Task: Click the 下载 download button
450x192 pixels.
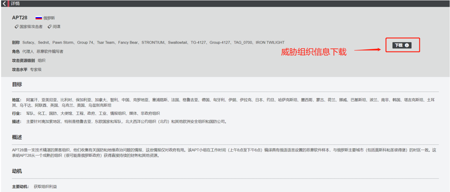Action: point(402,45)
